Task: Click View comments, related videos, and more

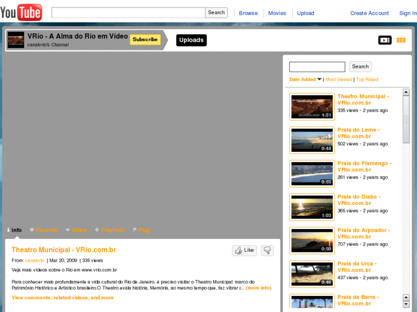Action: [63, 298]
